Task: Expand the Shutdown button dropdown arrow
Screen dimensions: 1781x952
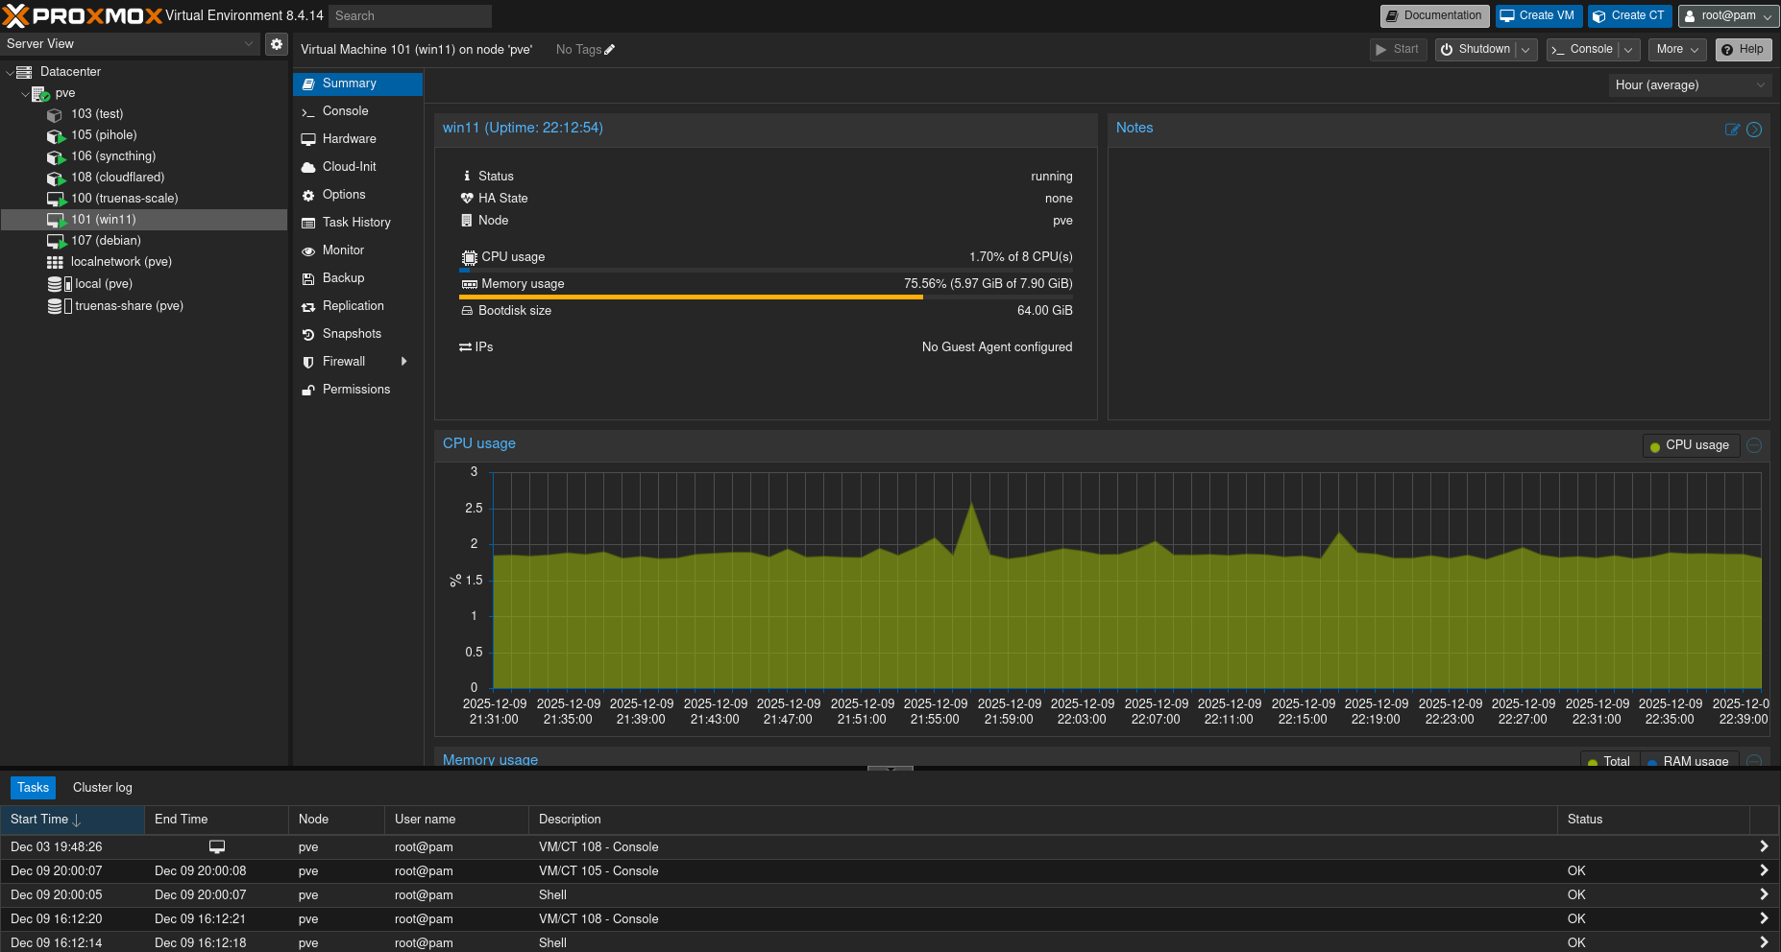Action: point(1525,50)
